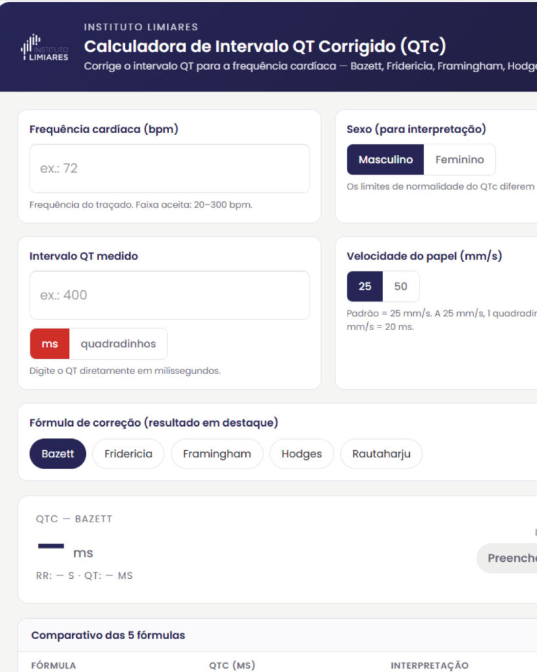Image resolution: width=537 pixels, height=672 pixels.
Task: Click the QTC — BAZETT result label
Action: point(74,519)
